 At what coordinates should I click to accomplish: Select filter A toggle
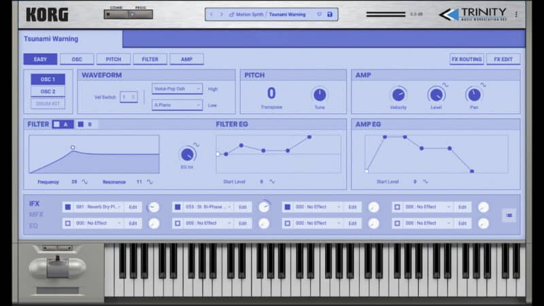(x=63, y=124)
